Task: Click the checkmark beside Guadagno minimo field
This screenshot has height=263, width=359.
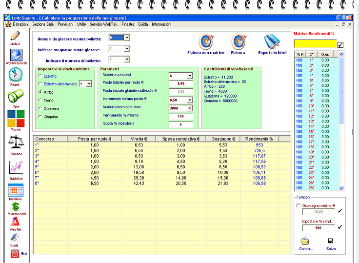Action: tap(340, 210)
